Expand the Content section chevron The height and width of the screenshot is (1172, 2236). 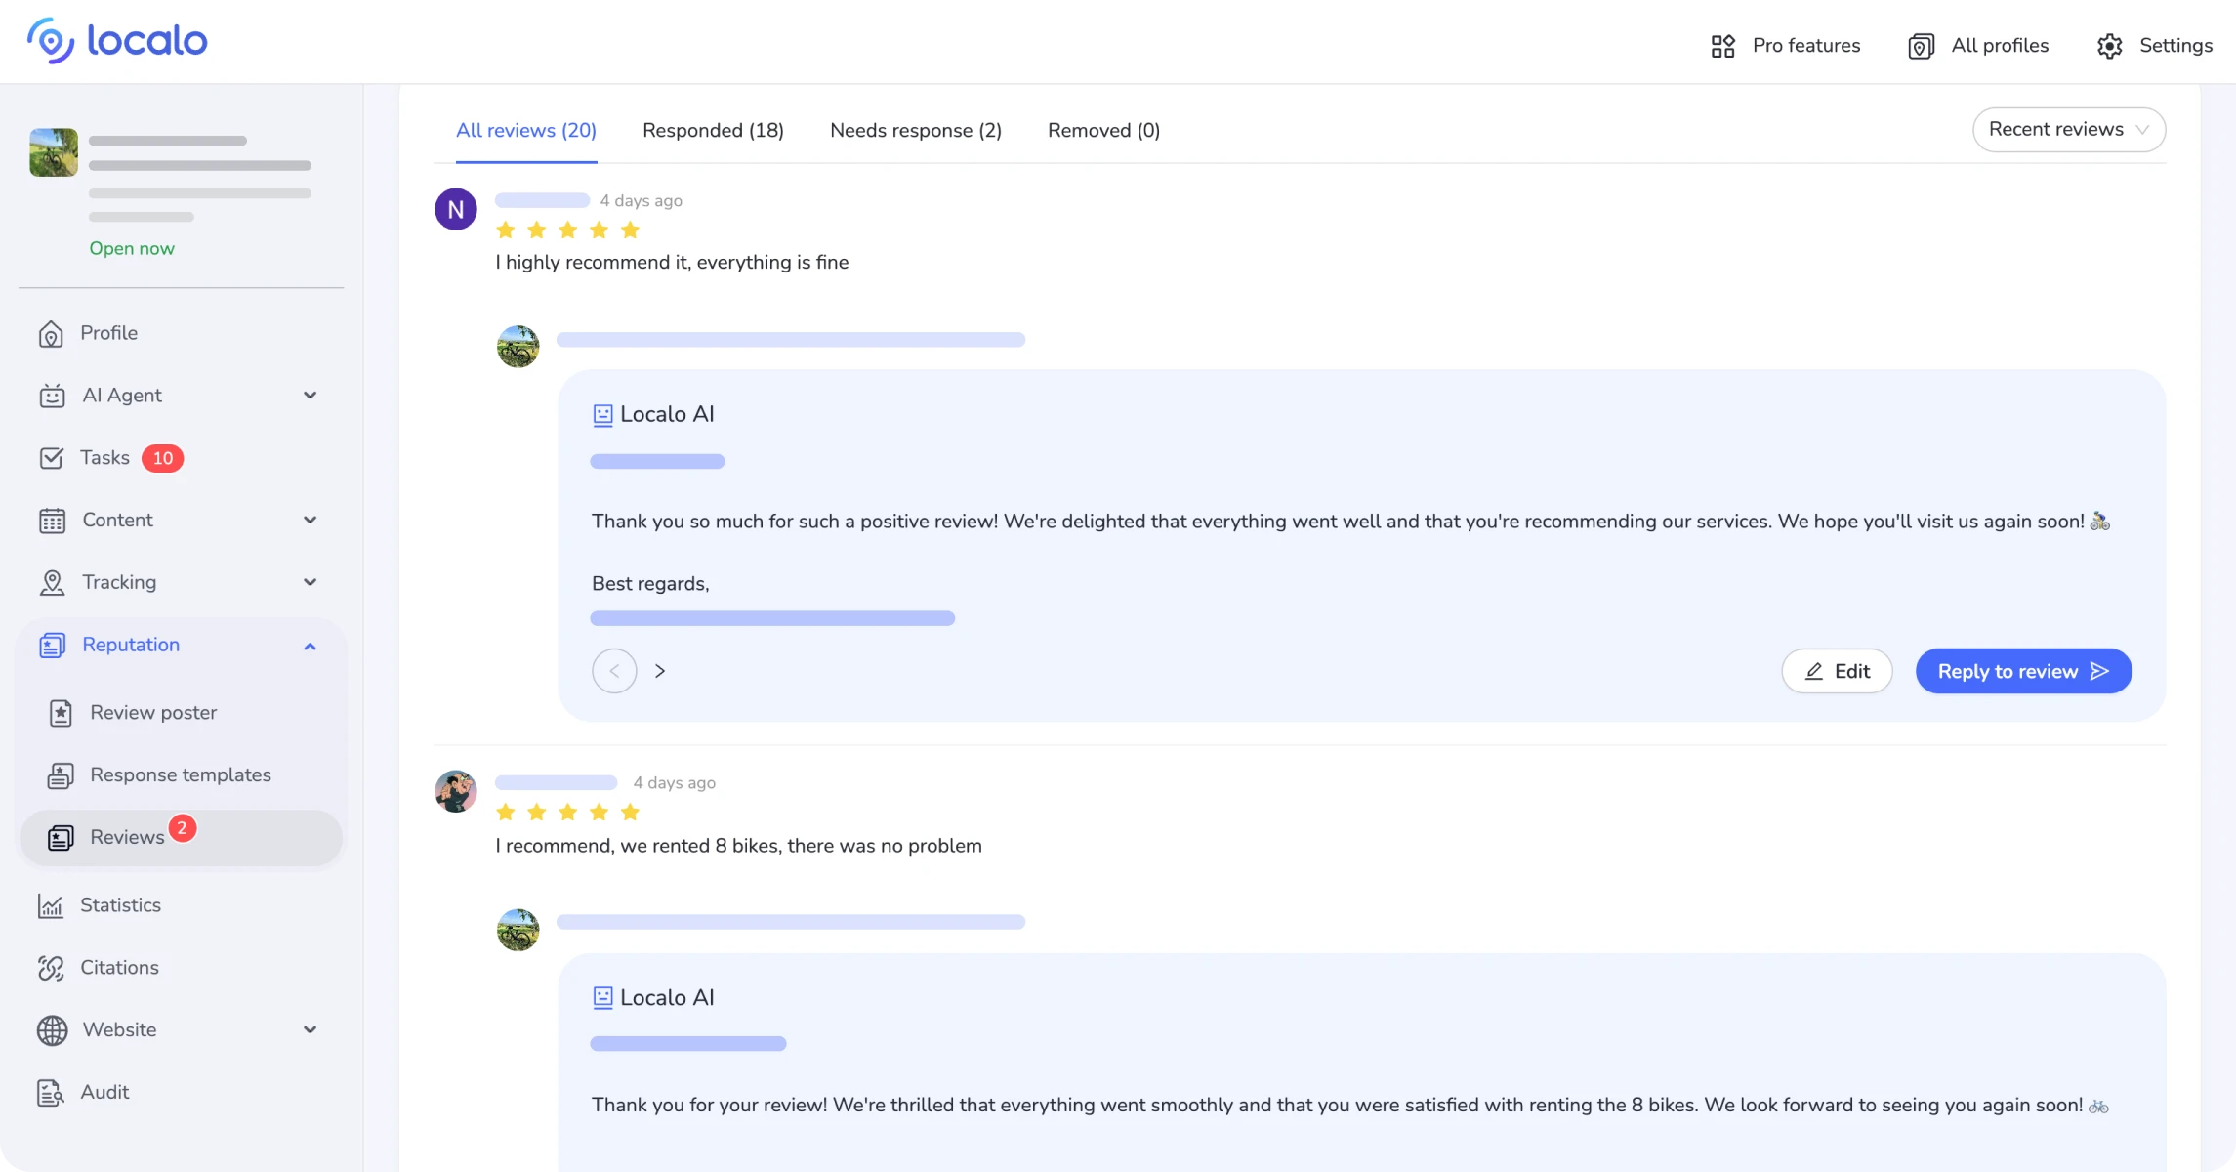point(310,520)
